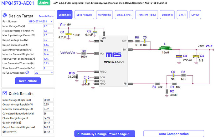Open the Part Number dropdown
Screen dimensions: 216x138
click(41, 21)
